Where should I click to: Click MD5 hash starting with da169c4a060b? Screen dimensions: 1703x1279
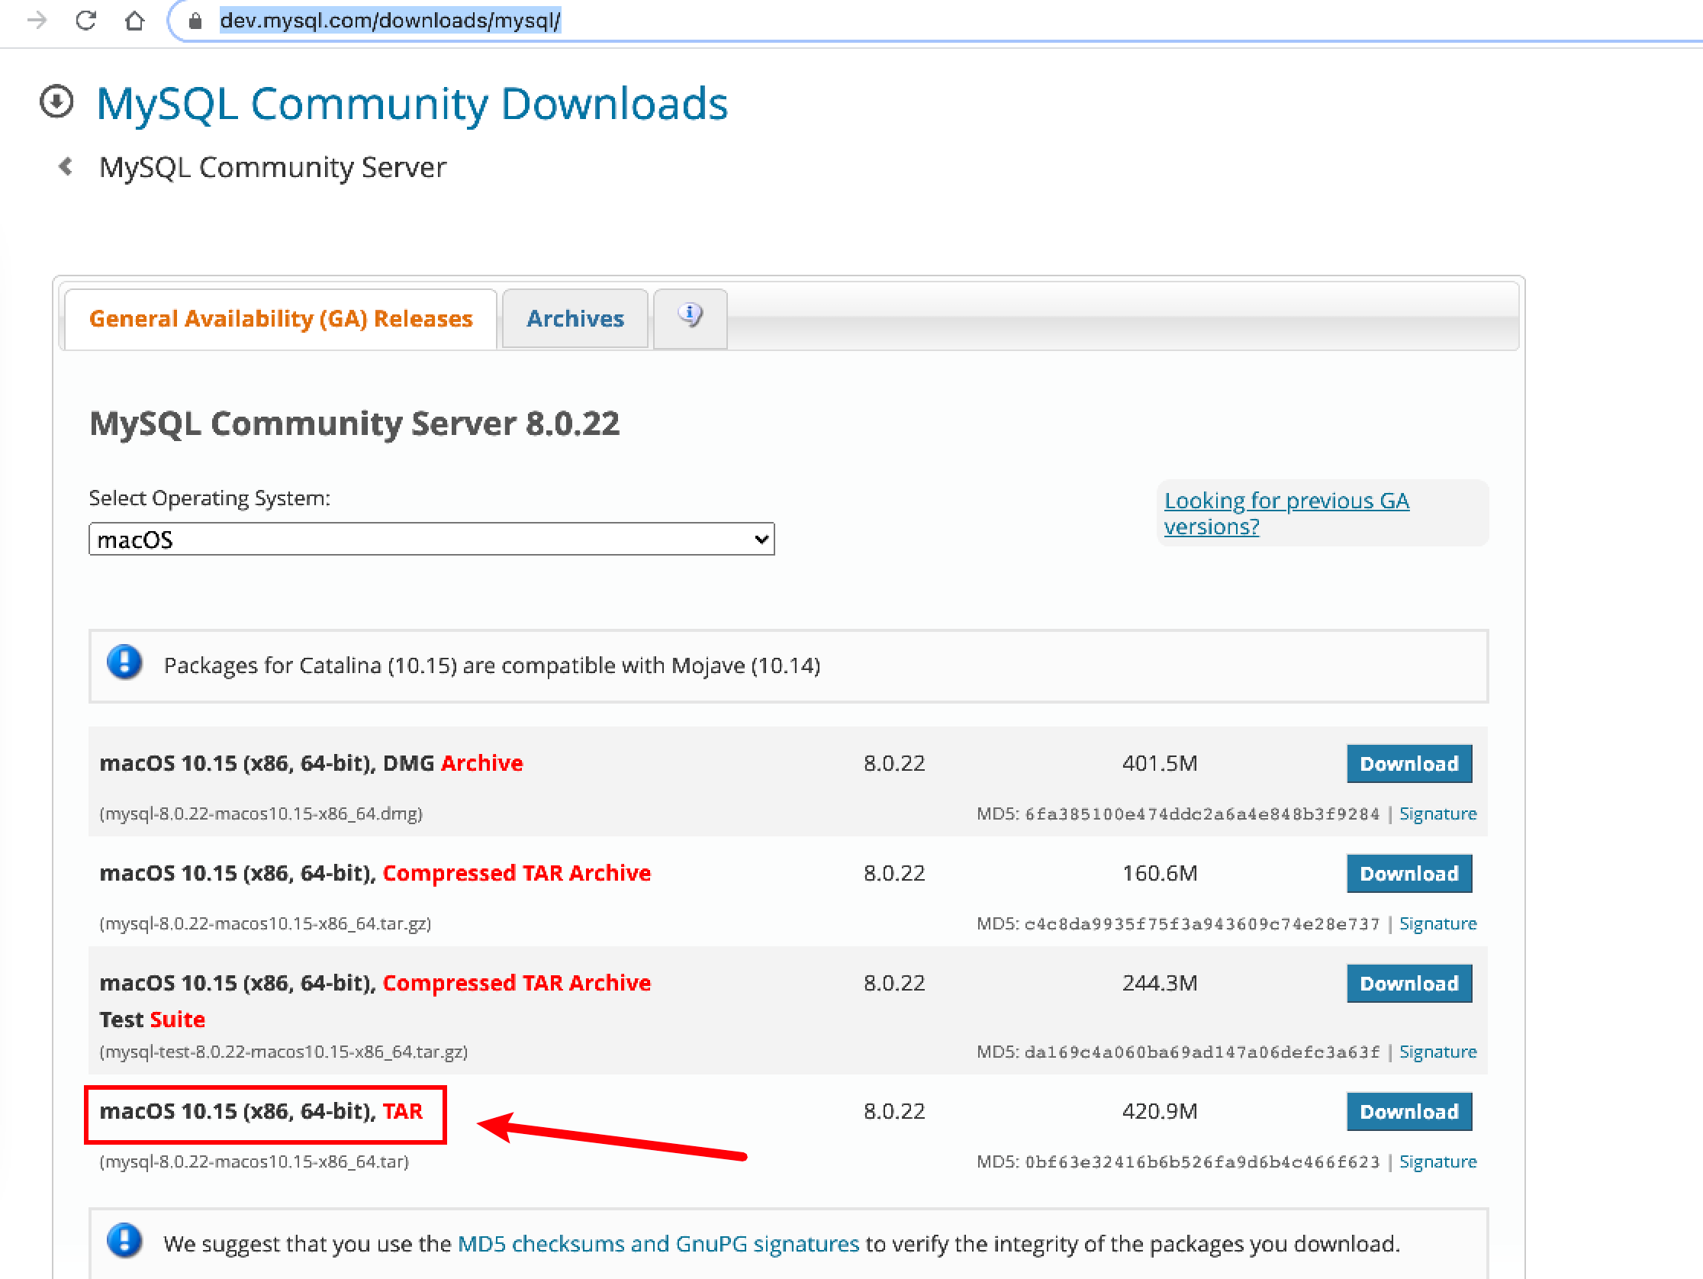1202,1052
